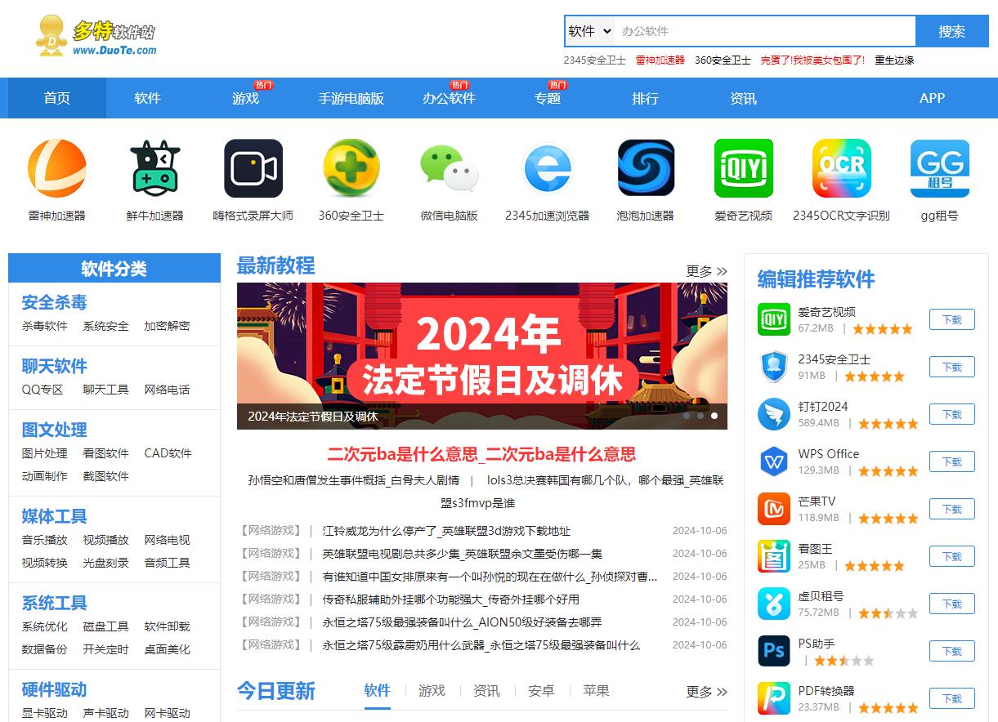Open the 2345加速浏览器 icon
This screenshot has height=722, width=998.
[548, 168]
